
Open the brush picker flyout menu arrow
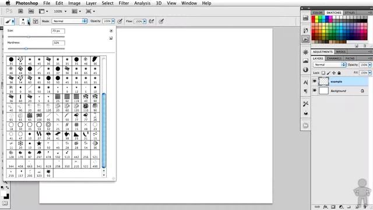coord(111,31)
